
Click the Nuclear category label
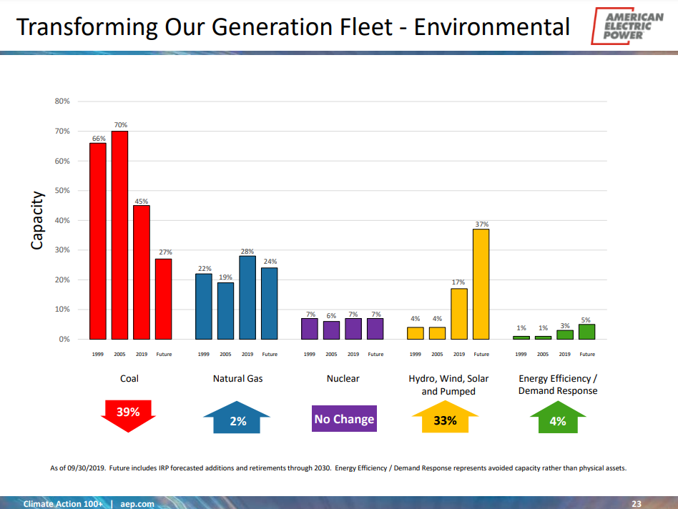(343, 378)
